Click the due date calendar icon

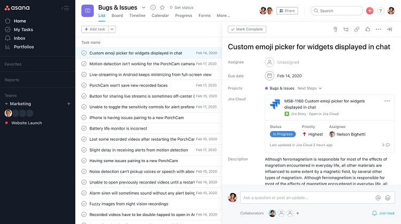(269, 76)
